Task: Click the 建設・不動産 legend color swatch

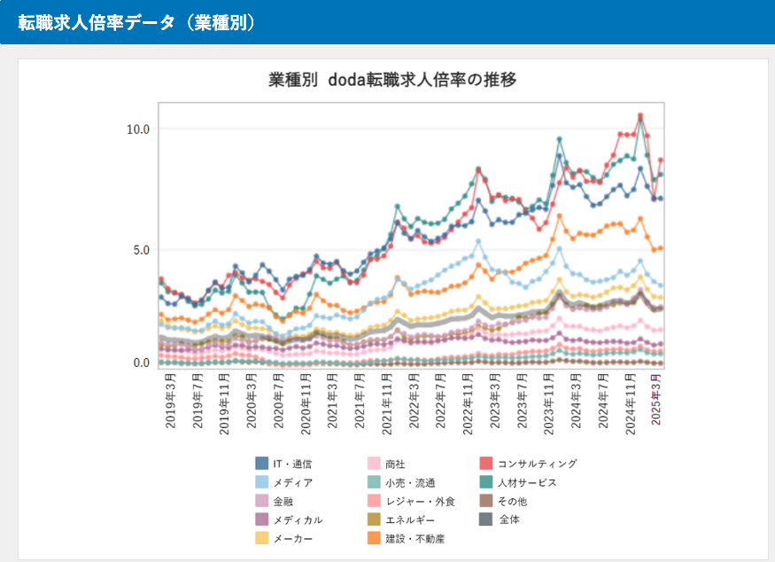Action: tap(374, 538)
